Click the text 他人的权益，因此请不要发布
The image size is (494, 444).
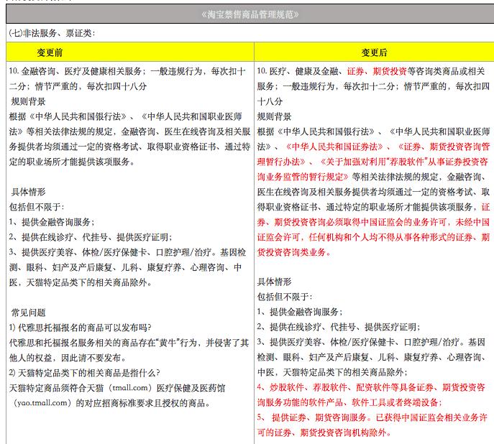pos(68,358)
